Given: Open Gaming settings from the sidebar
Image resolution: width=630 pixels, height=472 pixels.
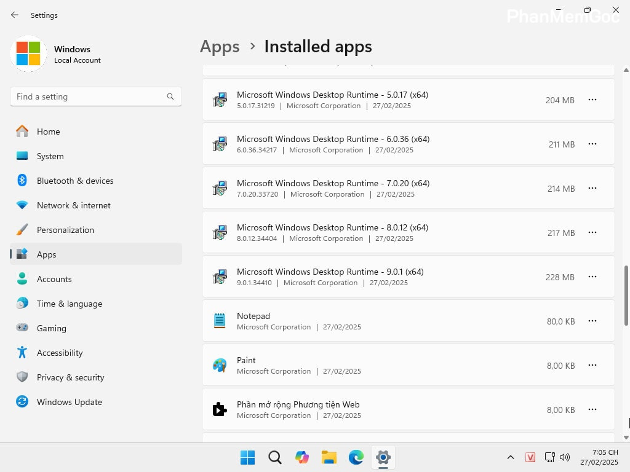Looking at the screenshot, I should 52,328.
